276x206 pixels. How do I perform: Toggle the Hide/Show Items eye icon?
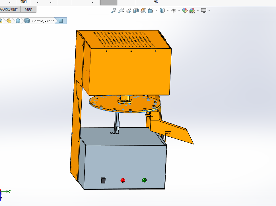point(174,11)
